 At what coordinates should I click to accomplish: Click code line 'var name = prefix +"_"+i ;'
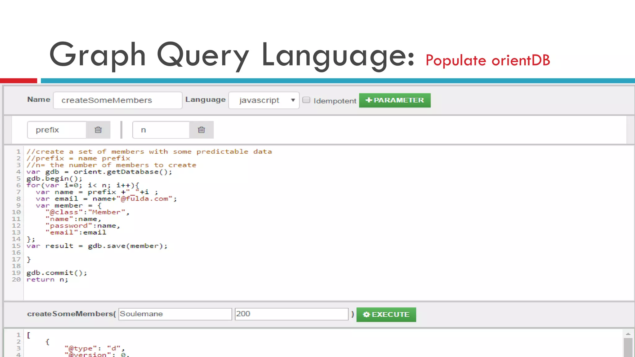97,192
